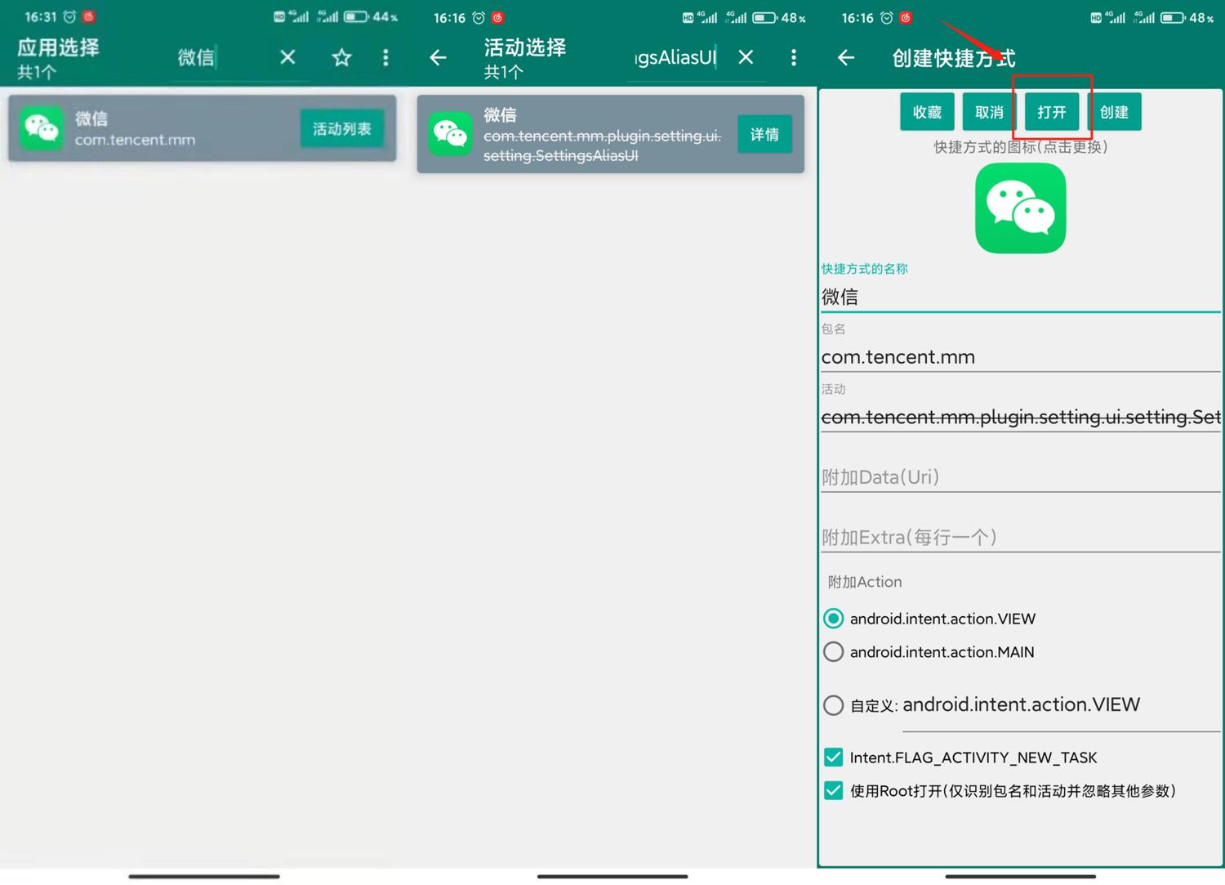Tap the back arrow on 活动选择 screen

point(438,57)
